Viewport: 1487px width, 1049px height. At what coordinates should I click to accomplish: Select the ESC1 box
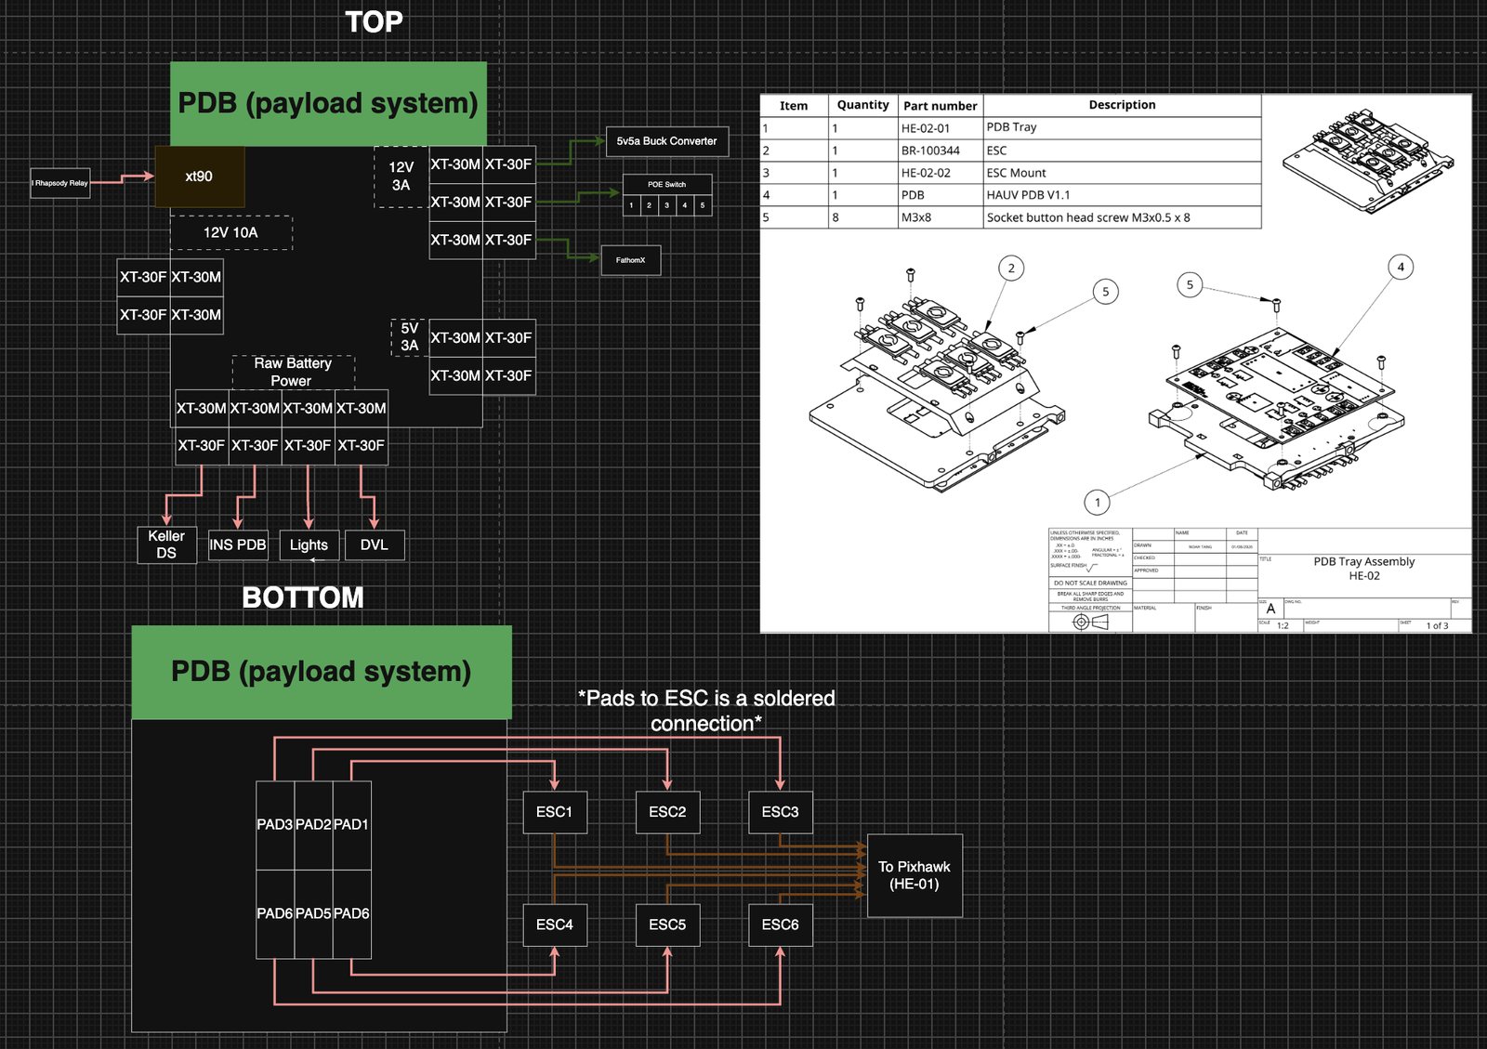click(x=555, y=812)
